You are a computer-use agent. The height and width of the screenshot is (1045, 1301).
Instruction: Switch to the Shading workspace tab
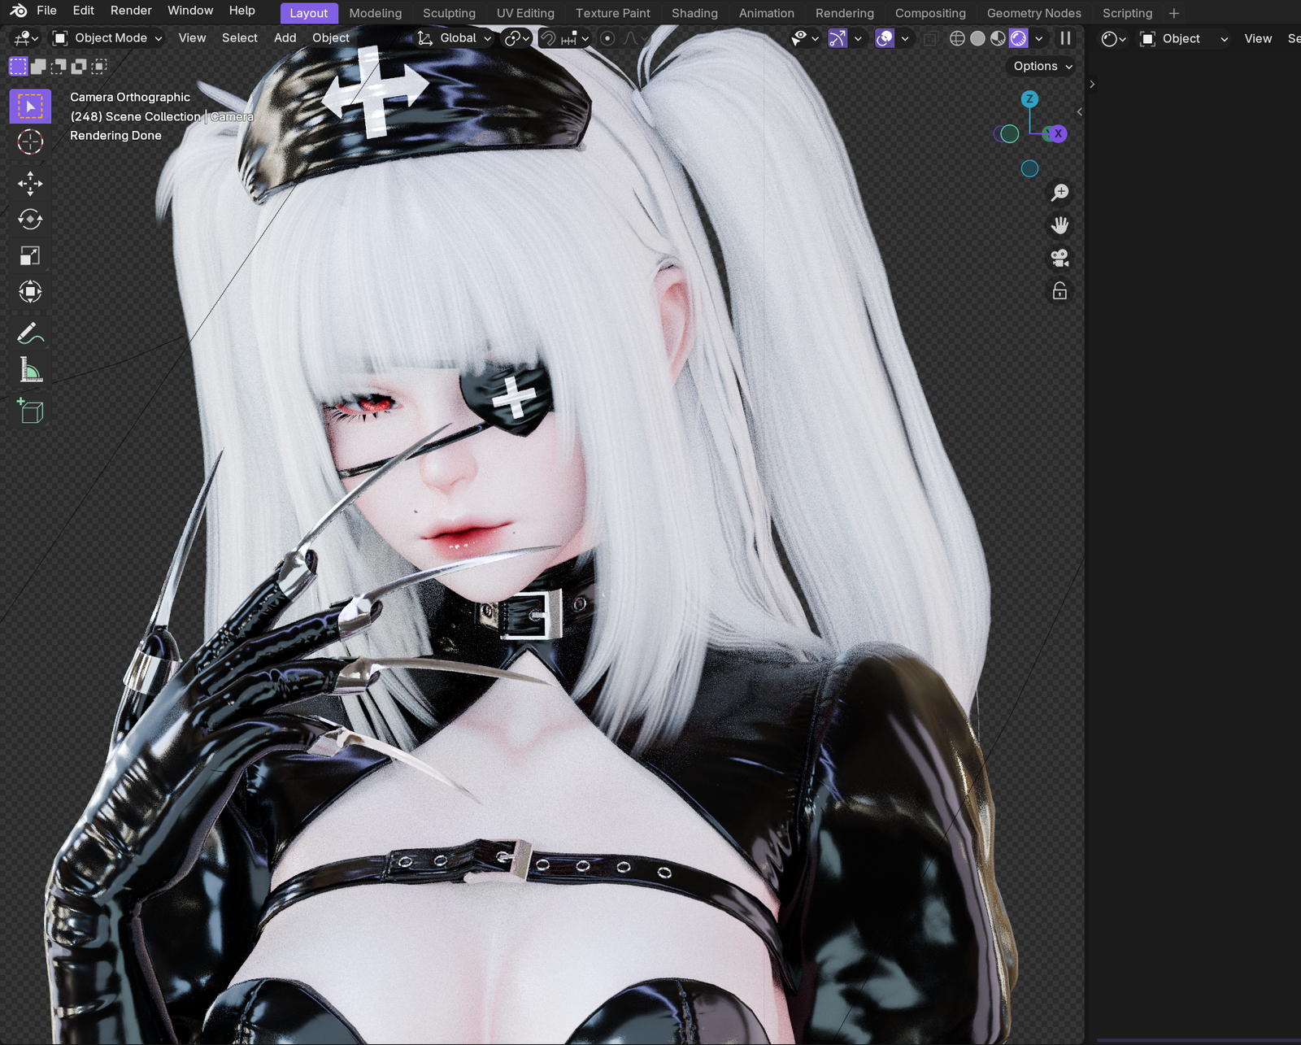coord(694,13)
